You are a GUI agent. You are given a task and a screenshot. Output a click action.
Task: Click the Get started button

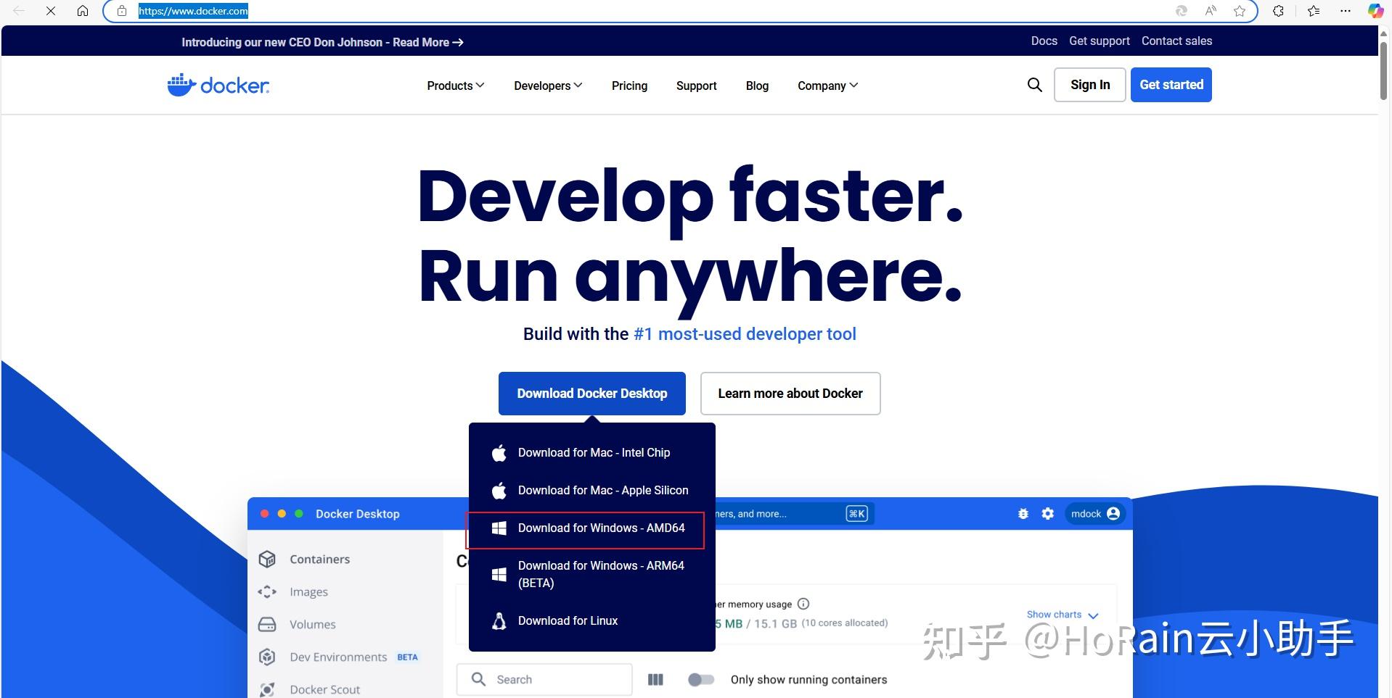[x=1171, y=84]
